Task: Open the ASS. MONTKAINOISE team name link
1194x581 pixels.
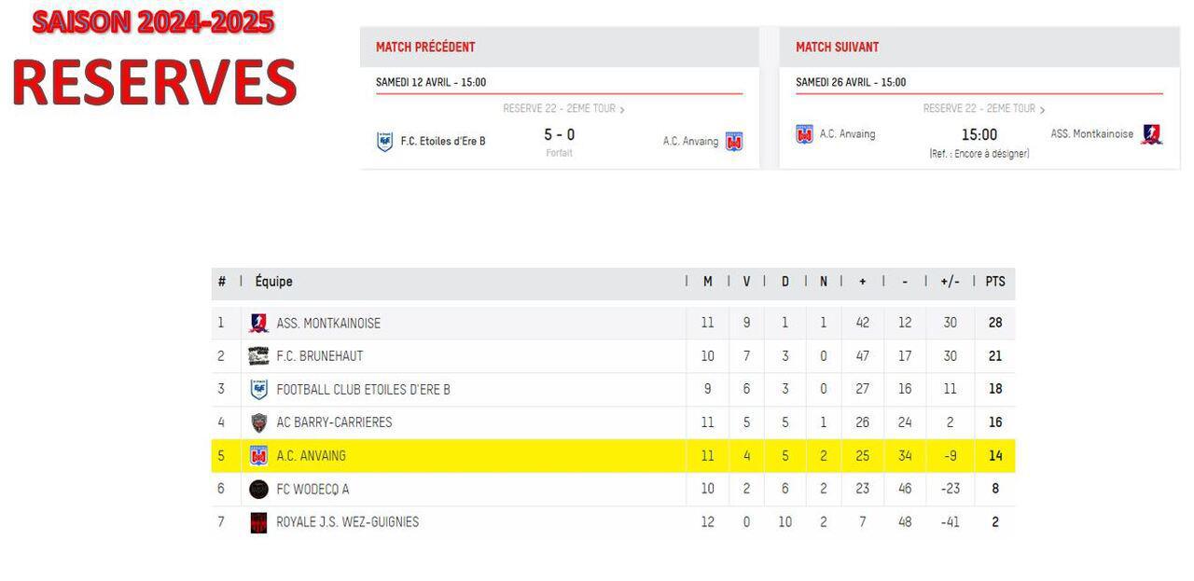Action: 328,324
